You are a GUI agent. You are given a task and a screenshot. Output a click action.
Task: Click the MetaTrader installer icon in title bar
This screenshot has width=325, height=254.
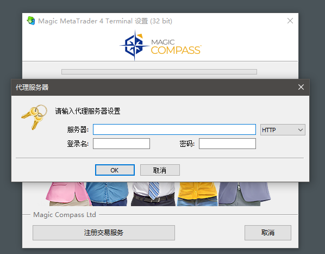[30, 21]
